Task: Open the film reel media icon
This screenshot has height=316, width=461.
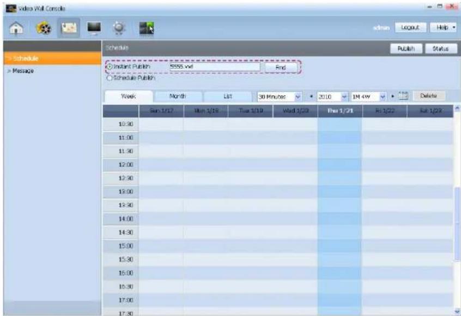Action: pyautogui.click(x=44, y=28)
